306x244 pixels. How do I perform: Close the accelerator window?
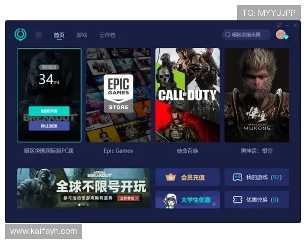[295, 25]
